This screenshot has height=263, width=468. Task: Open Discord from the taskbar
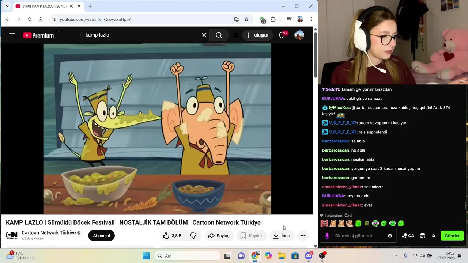click(x=309, y=256)
